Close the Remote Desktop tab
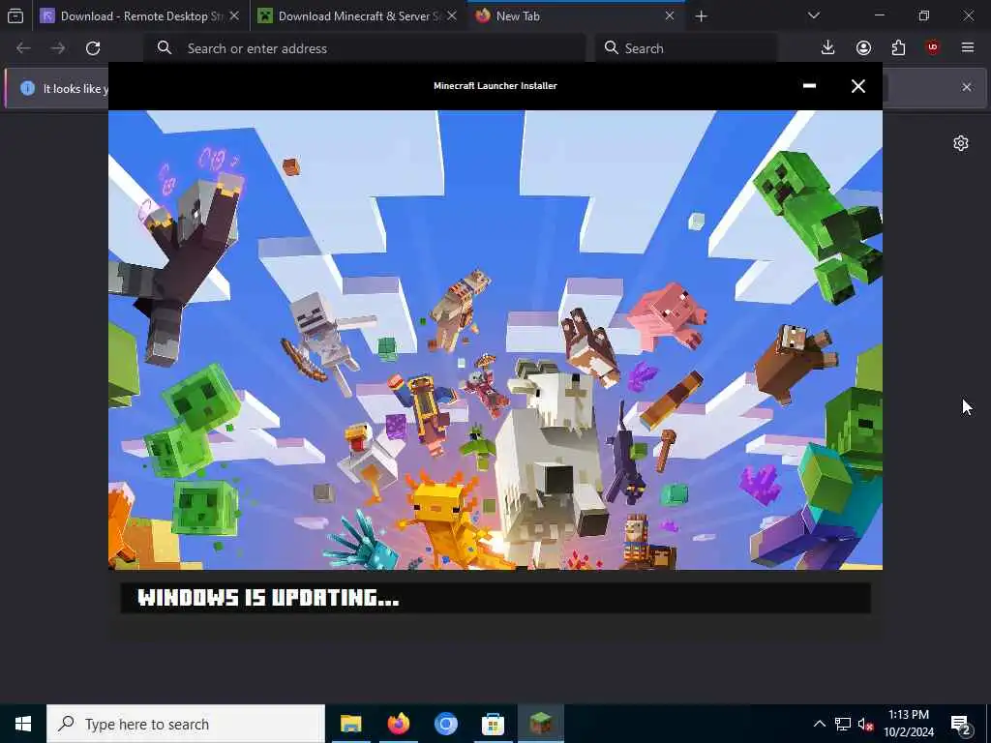 pos(234,15)
